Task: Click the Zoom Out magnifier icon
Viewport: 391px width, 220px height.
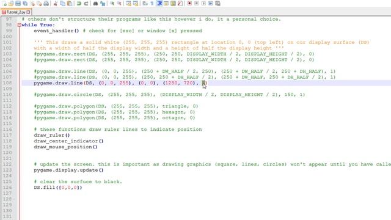Action: pos(119,4)
